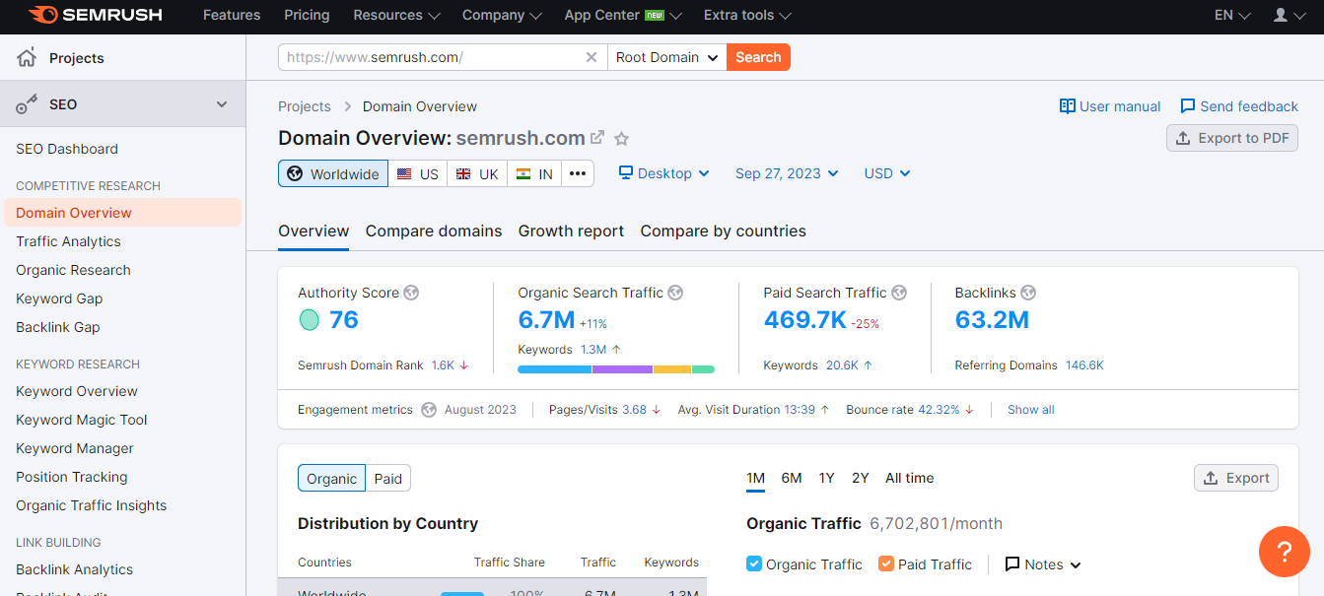Open Traffic Analytics in sidebar
The image size is (1324, 596).
(x=68, y=241)
